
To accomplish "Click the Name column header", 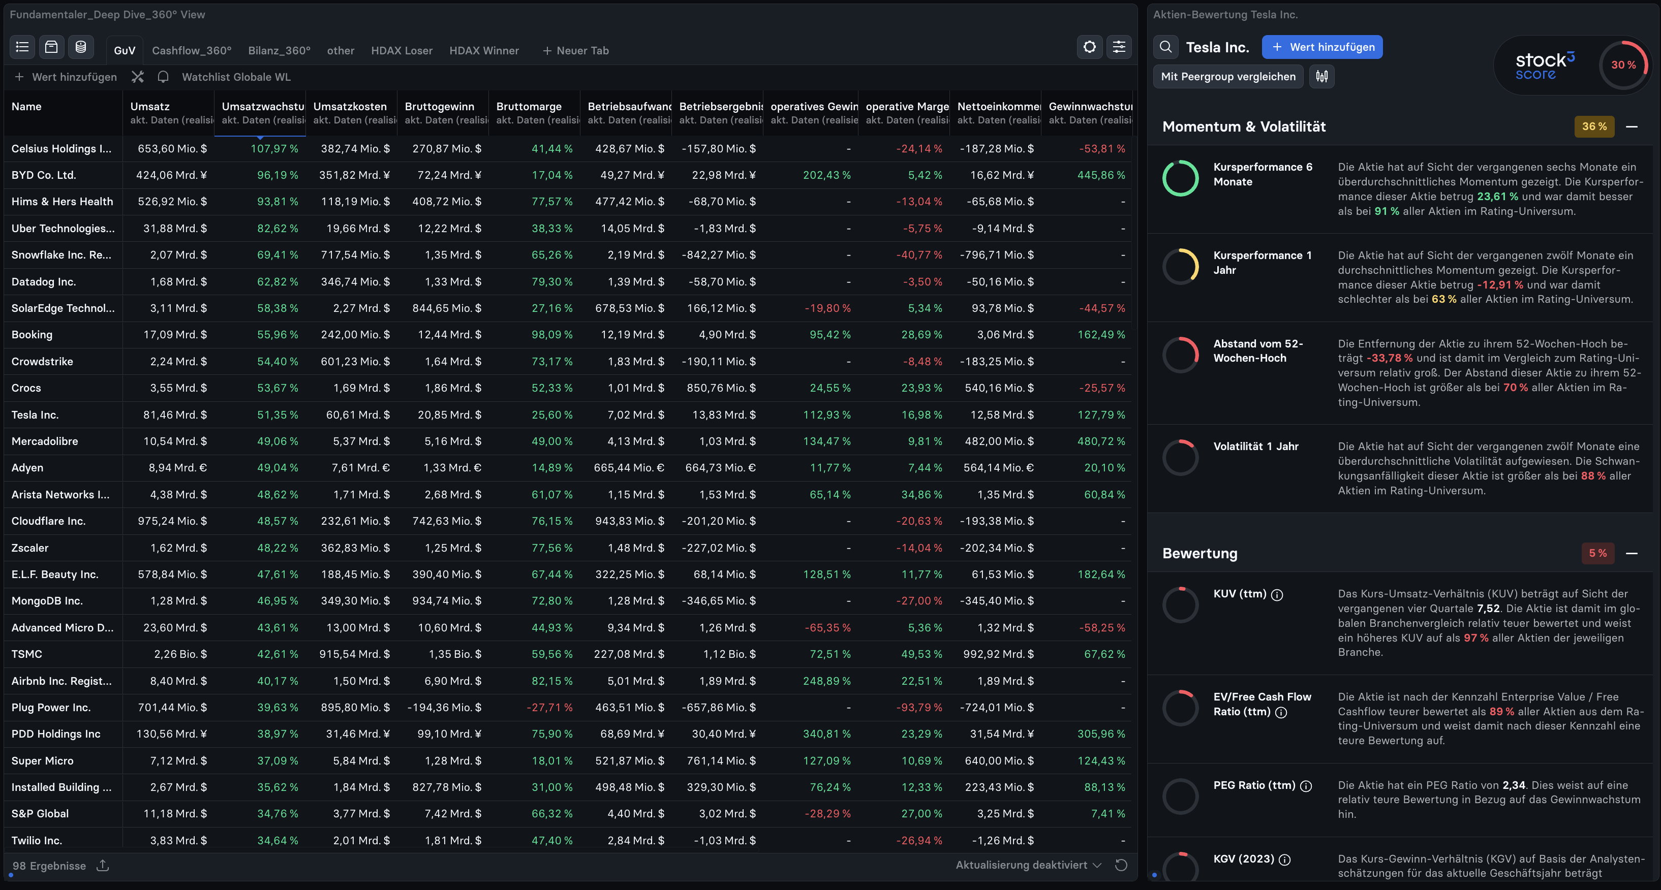I will pyautogui.click(x=63, y=113).
